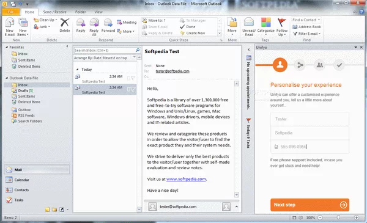Click the Unifyo profile step icon
This screenshot has width=367, height=223.
tap(280, 65)
